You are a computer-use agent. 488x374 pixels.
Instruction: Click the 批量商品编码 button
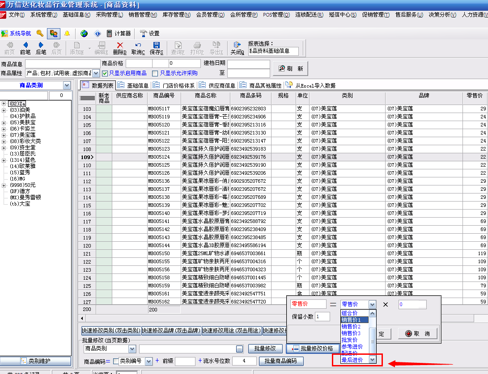coord(281,361)
